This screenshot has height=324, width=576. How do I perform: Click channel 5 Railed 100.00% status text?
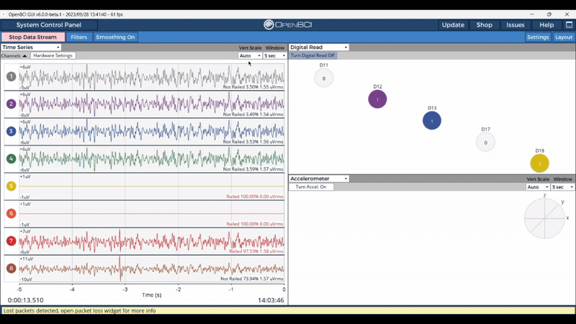point(255,197)
